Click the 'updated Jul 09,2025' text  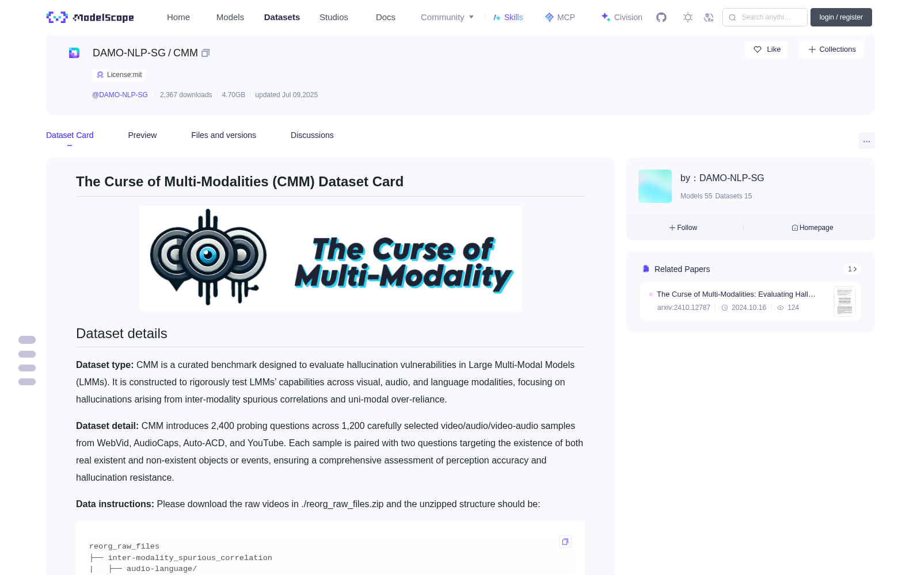pos(286,95)
